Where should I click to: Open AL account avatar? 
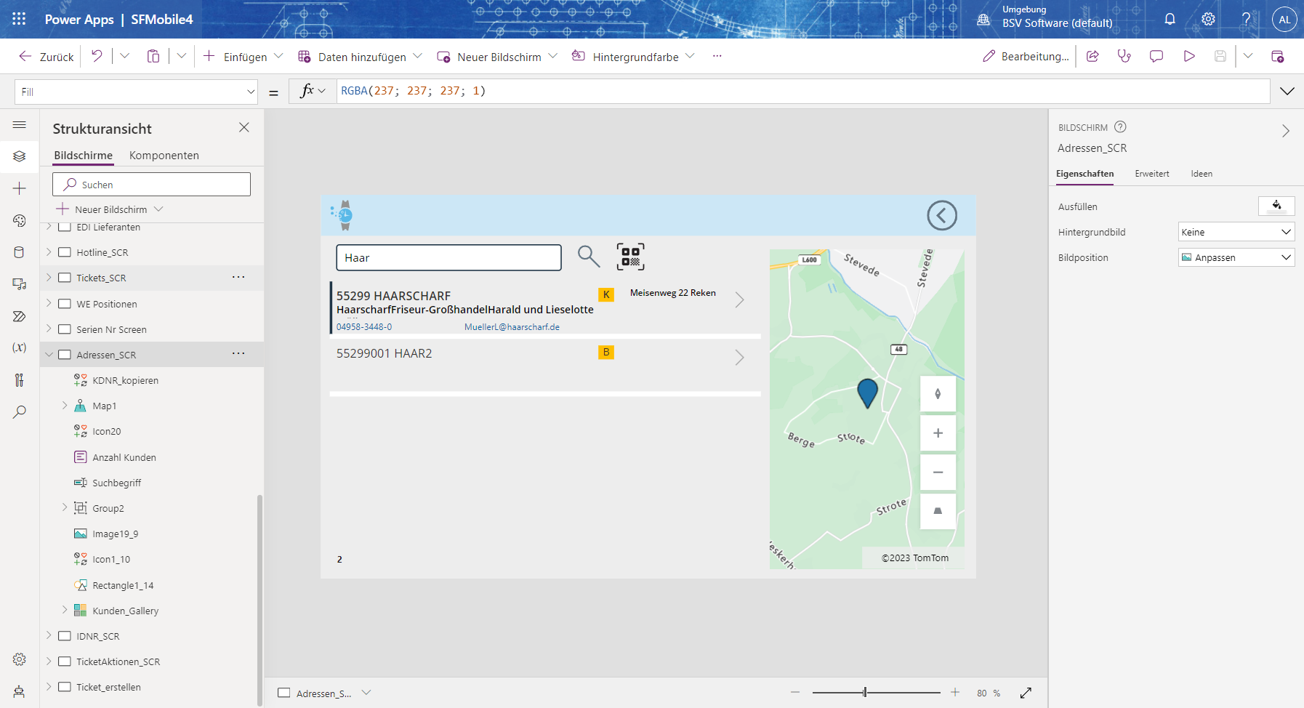1284,20
